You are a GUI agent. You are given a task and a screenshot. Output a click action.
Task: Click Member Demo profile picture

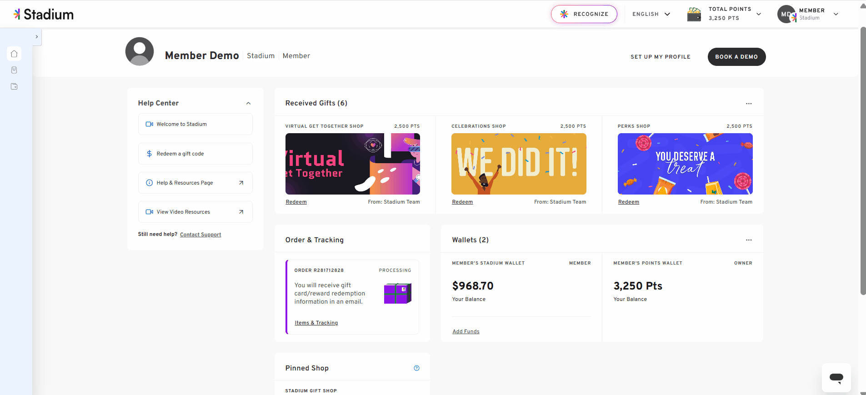[140, 51]
